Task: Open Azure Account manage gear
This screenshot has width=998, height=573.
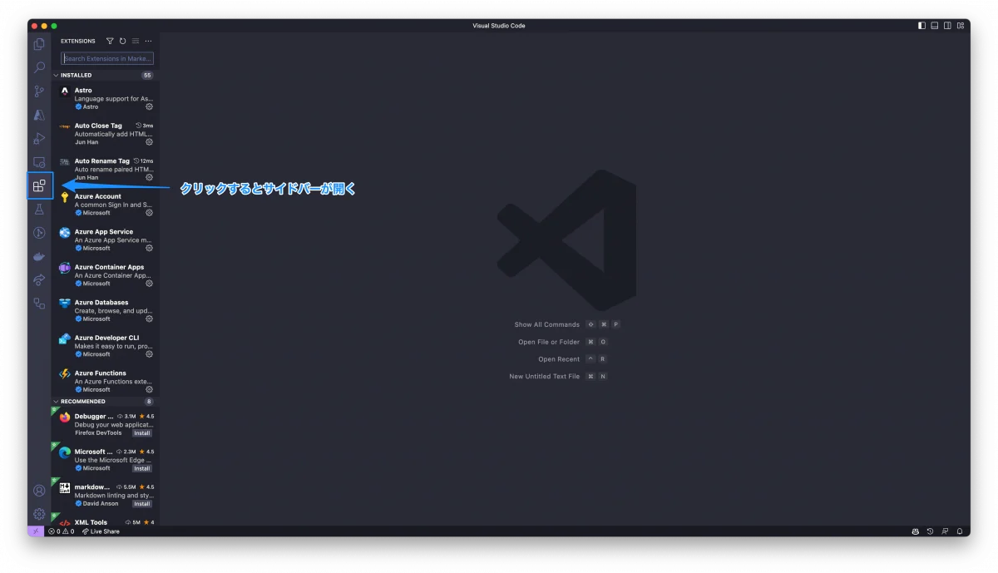Action: 150,213
